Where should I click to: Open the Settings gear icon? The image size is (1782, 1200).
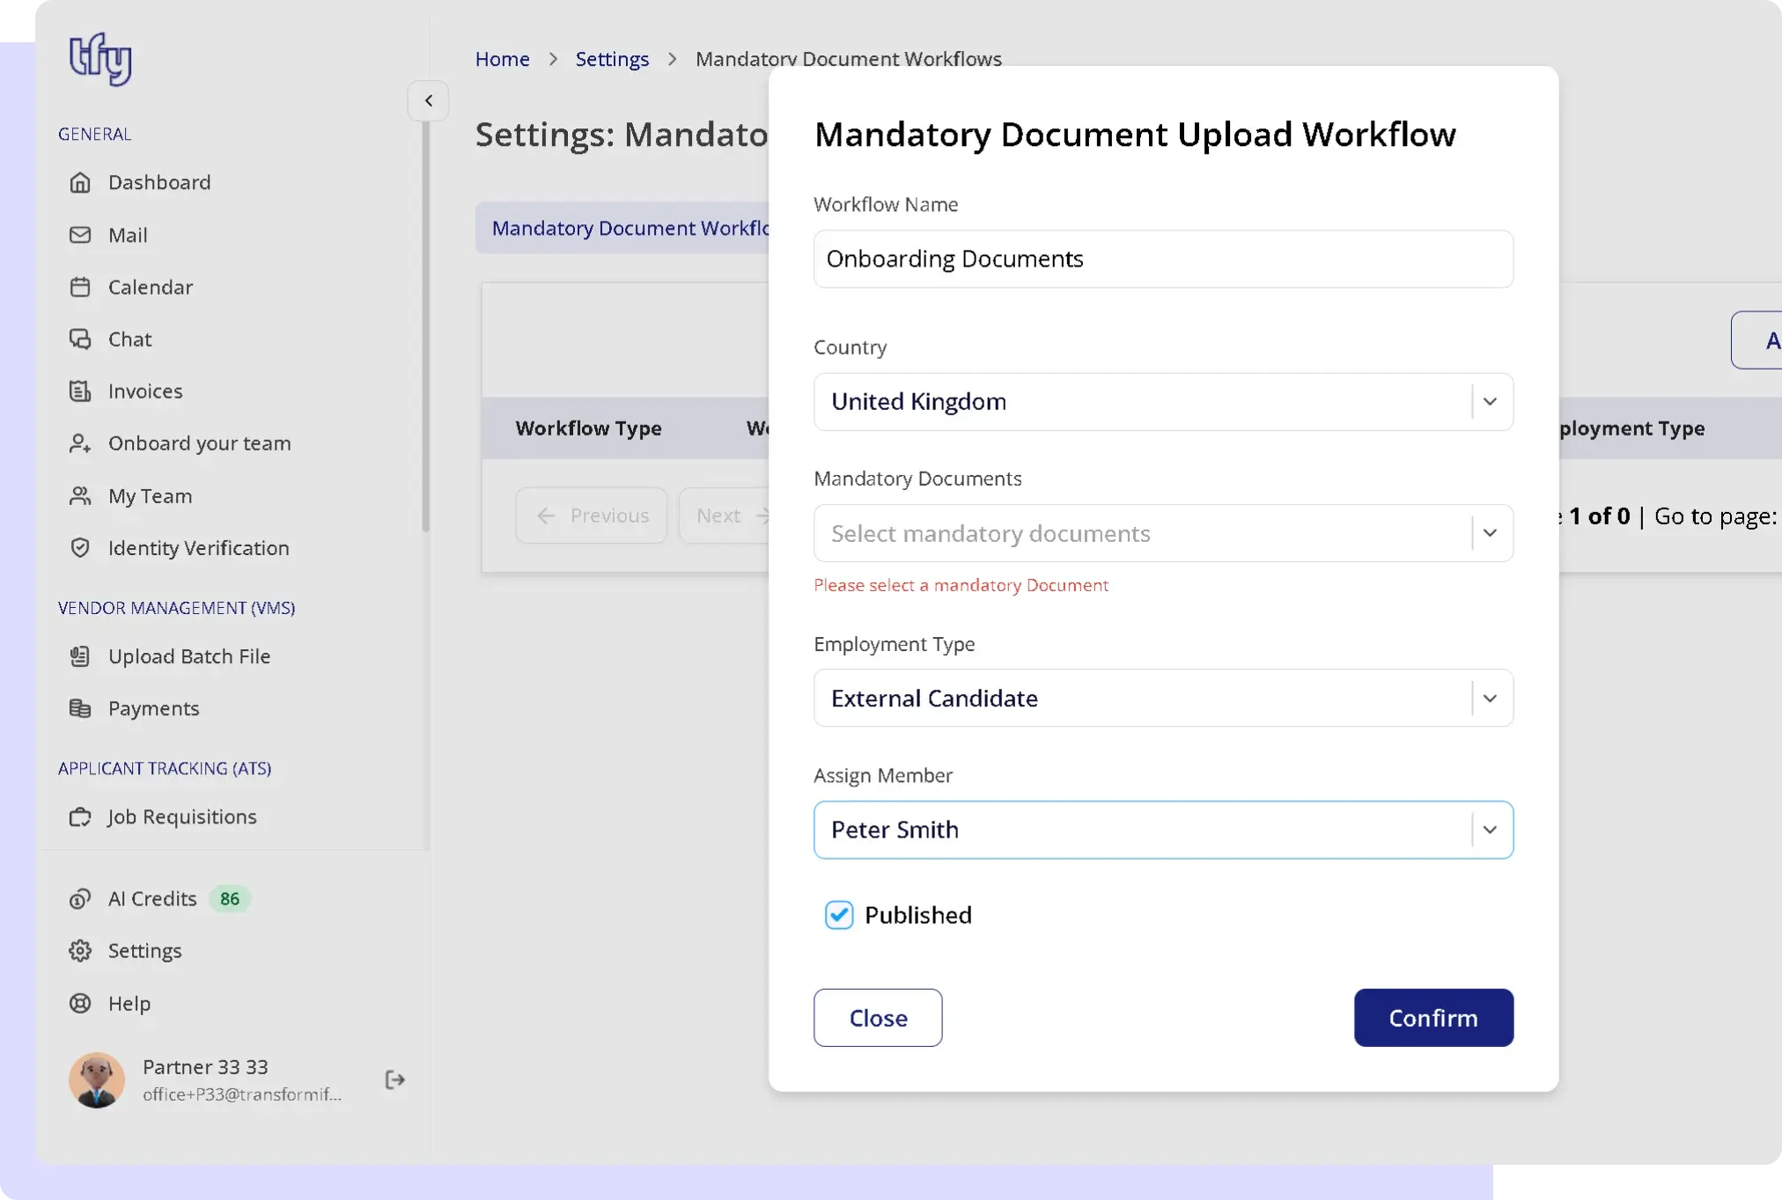click(x=80, y=951)
